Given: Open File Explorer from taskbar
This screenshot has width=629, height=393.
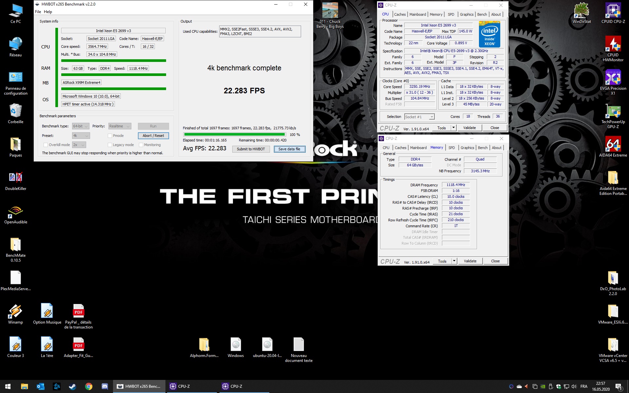Looking at the screenshot, I should coord(24,386).
